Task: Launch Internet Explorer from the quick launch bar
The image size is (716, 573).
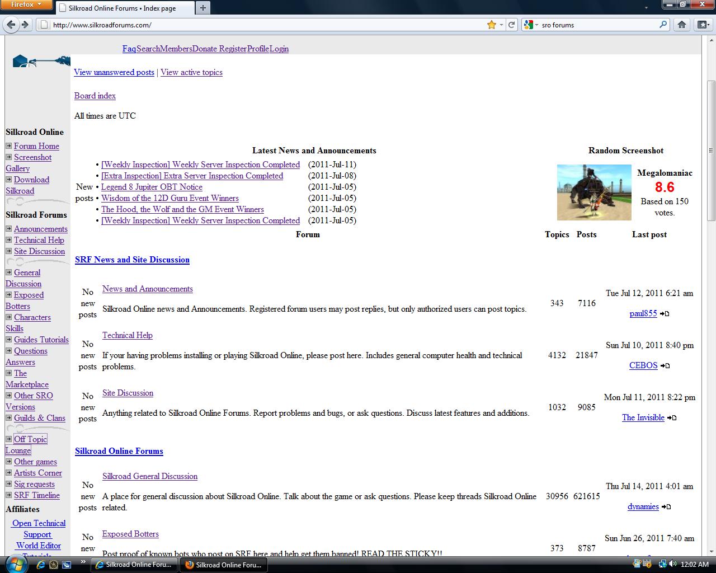Action: pos(40,565)
